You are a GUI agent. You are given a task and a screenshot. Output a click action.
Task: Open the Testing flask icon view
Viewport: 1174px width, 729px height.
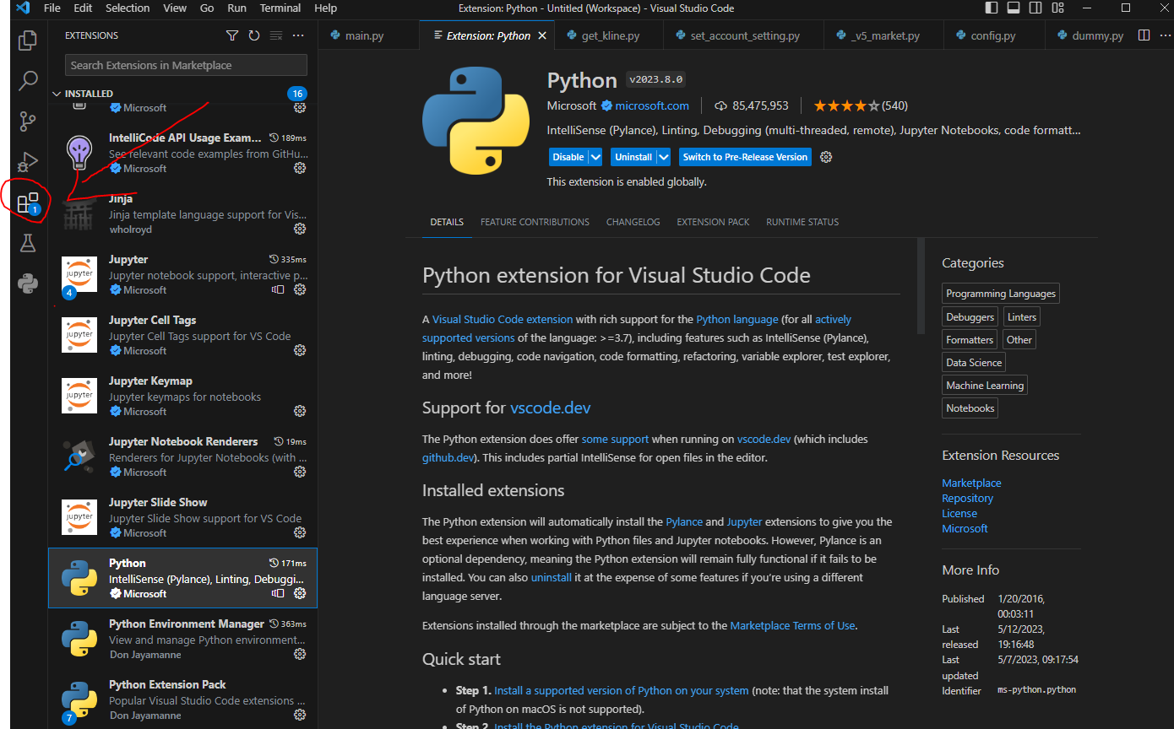click(28, 243)
